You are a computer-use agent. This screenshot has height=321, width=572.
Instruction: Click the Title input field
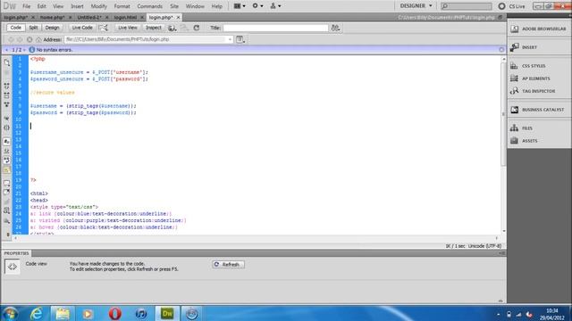tap(275, 28)
